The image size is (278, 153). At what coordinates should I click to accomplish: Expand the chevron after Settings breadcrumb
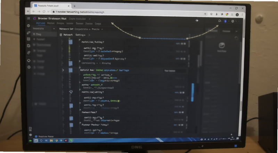pyautogui.click(x=89, y=35)
